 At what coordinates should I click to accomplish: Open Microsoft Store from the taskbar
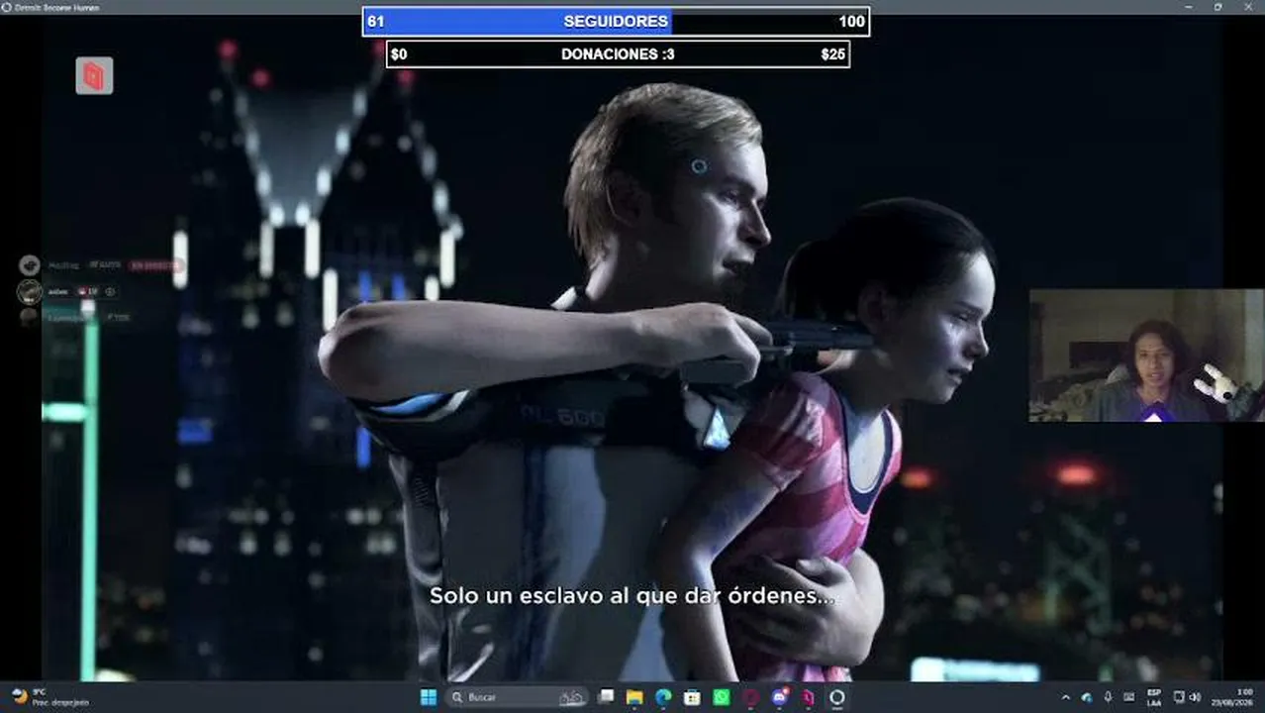point(692,697)
